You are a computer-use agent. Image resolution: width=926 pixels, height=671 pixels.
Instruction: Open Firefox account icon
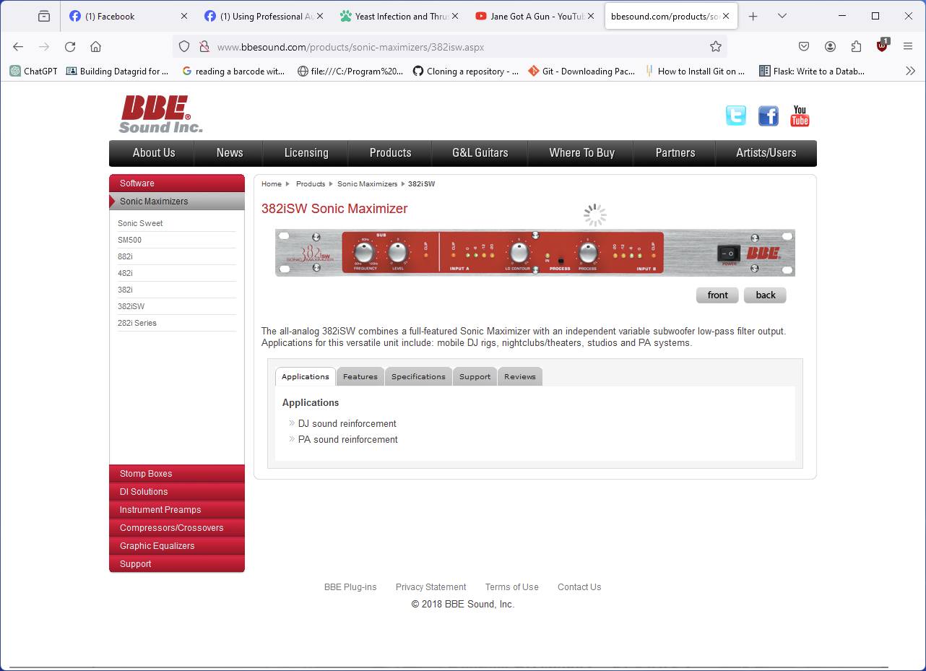(830, 46)
